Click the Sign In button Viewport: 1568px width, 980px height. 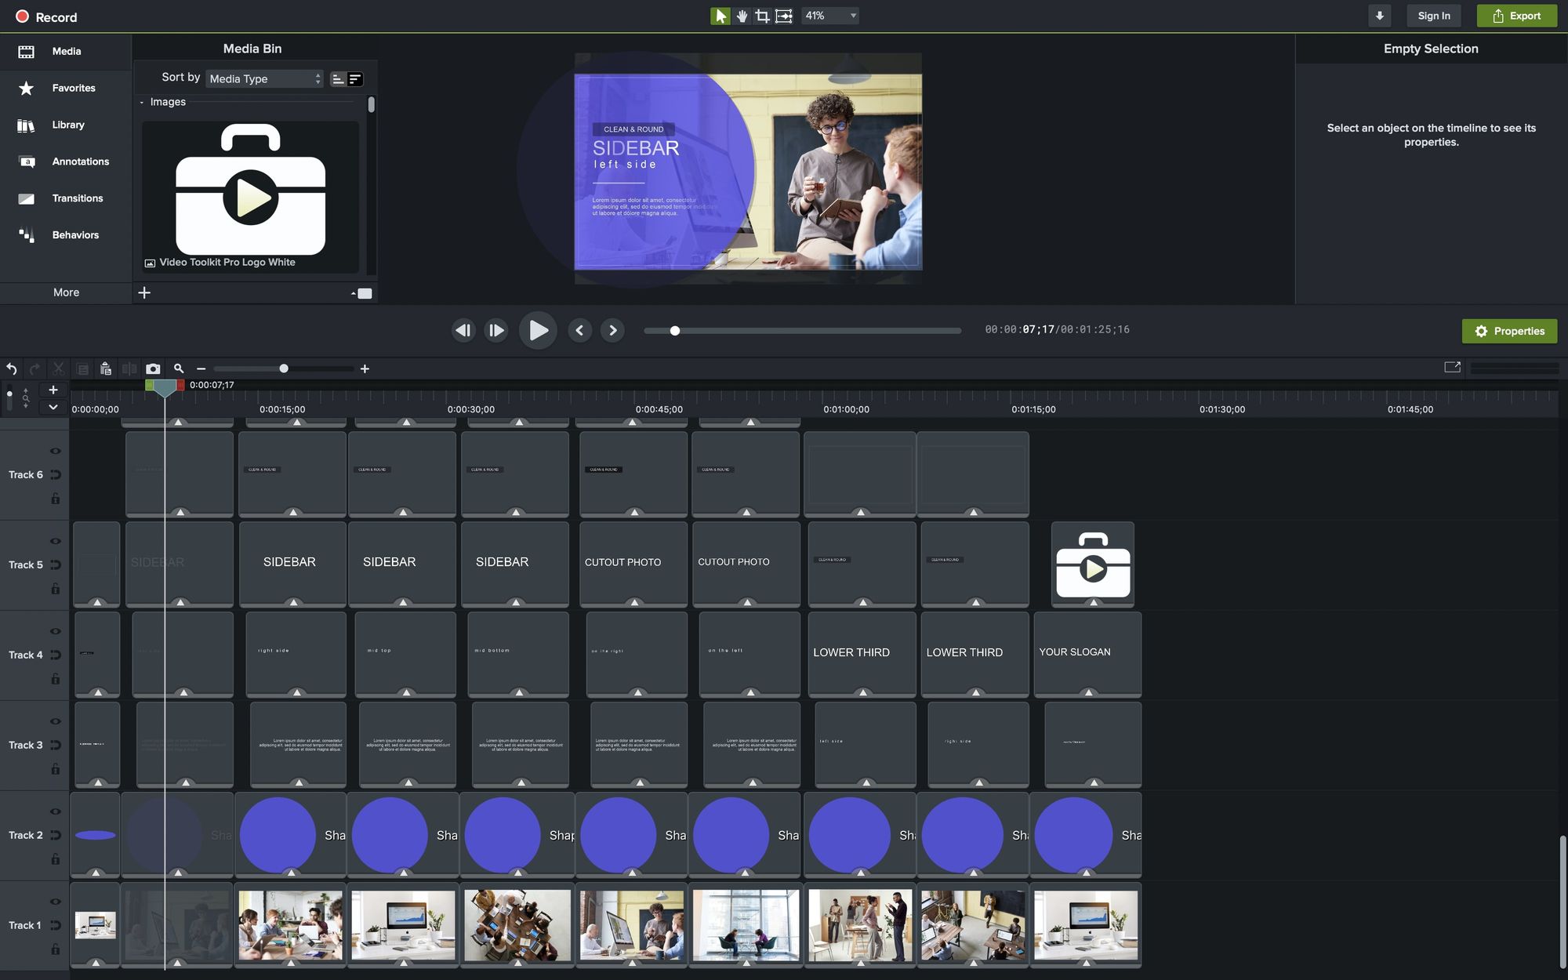pos(1434,16)
